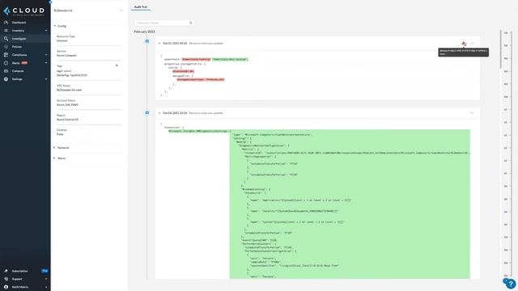Toggle chevron at right of Feb 05 entry

click(x=472, y=43)
